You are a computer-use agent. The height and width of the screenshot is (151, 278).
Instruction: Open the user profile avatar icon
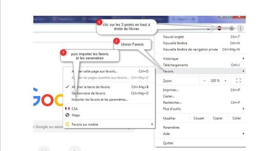coord(232,29)
